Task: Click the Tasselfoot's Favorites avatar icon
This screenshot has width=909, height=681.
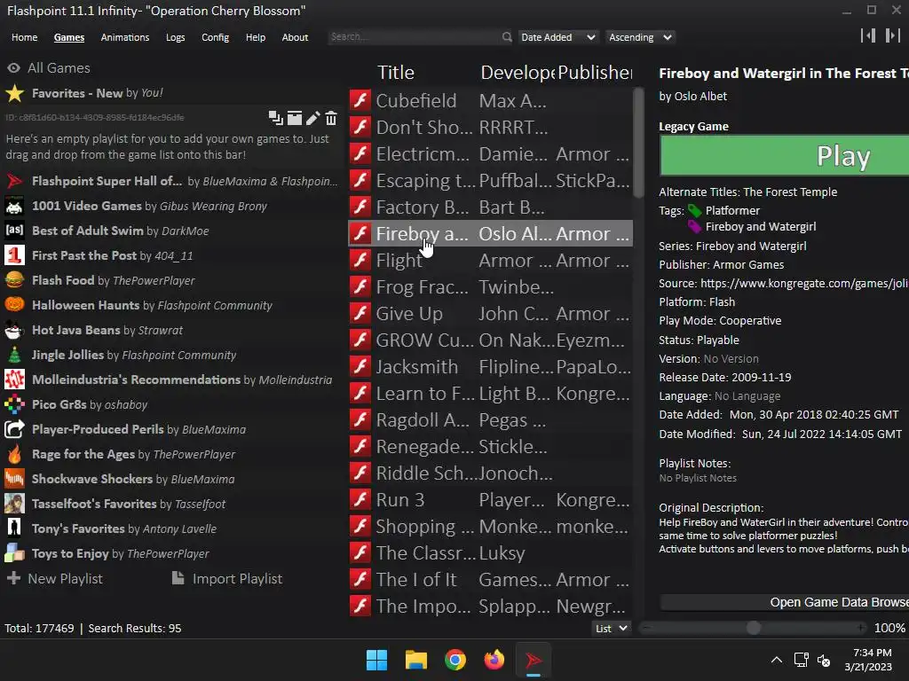Action: click(14, 504)
